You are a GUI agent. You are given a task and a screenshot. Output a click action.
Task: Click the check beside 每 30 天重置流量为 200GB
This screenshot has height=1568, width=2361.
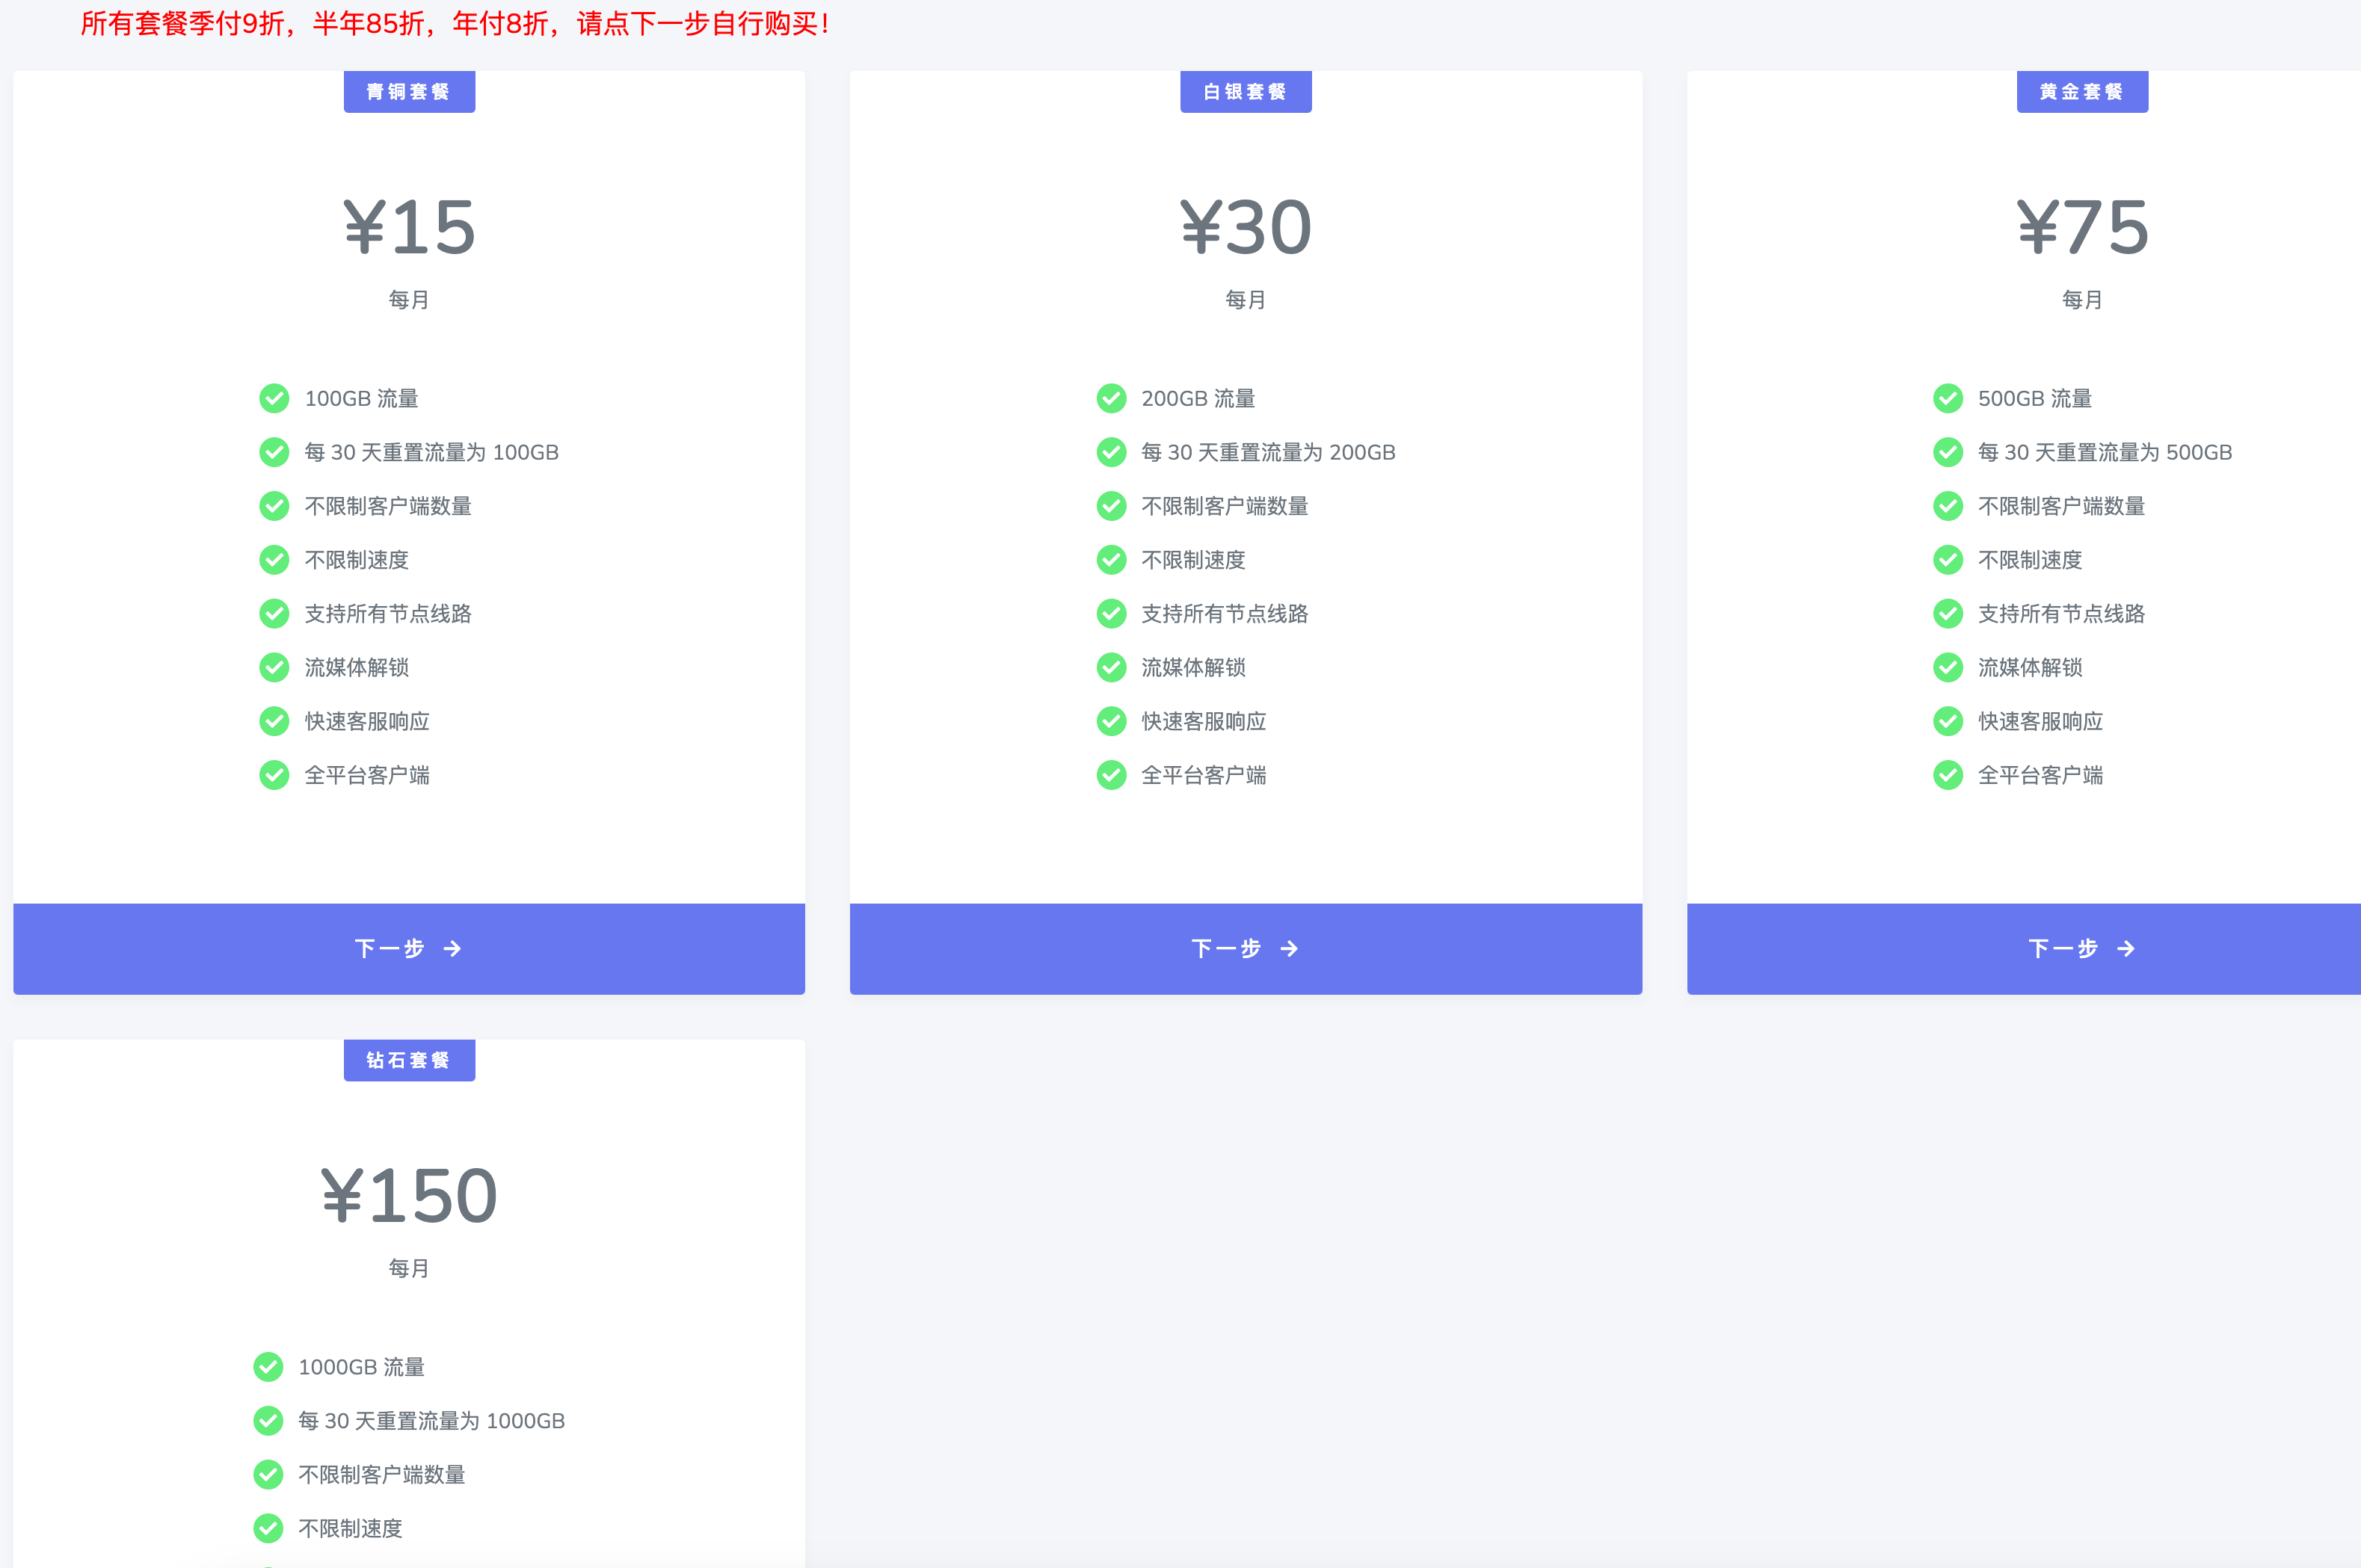point(1110,452)
